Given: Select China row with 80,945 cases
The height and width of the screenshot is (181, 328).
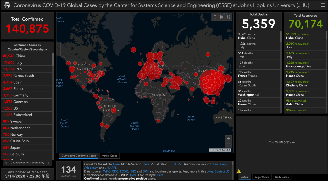Looking at the screenshot, I should coord(27,56).
